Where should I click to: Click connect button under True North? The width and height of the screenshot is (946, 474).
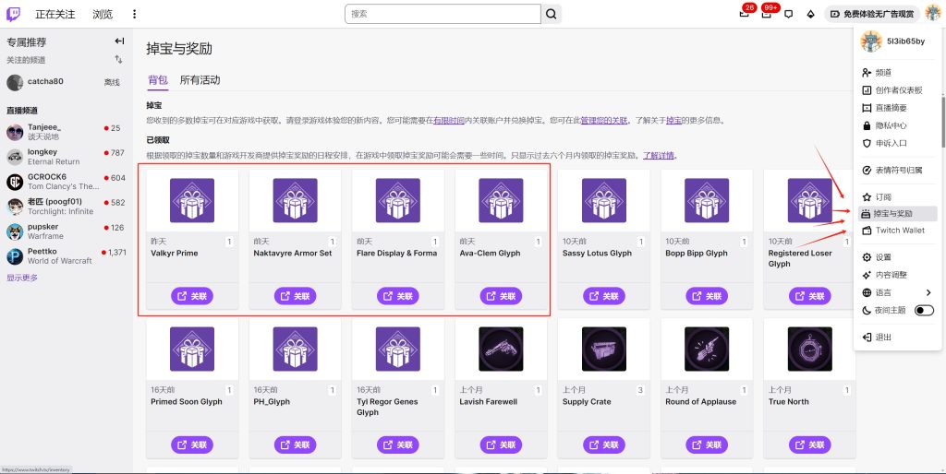809,445
